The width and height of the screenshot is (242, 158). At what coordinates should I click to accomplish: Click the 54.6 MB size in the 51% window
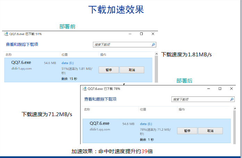click(x=50, y=63)
